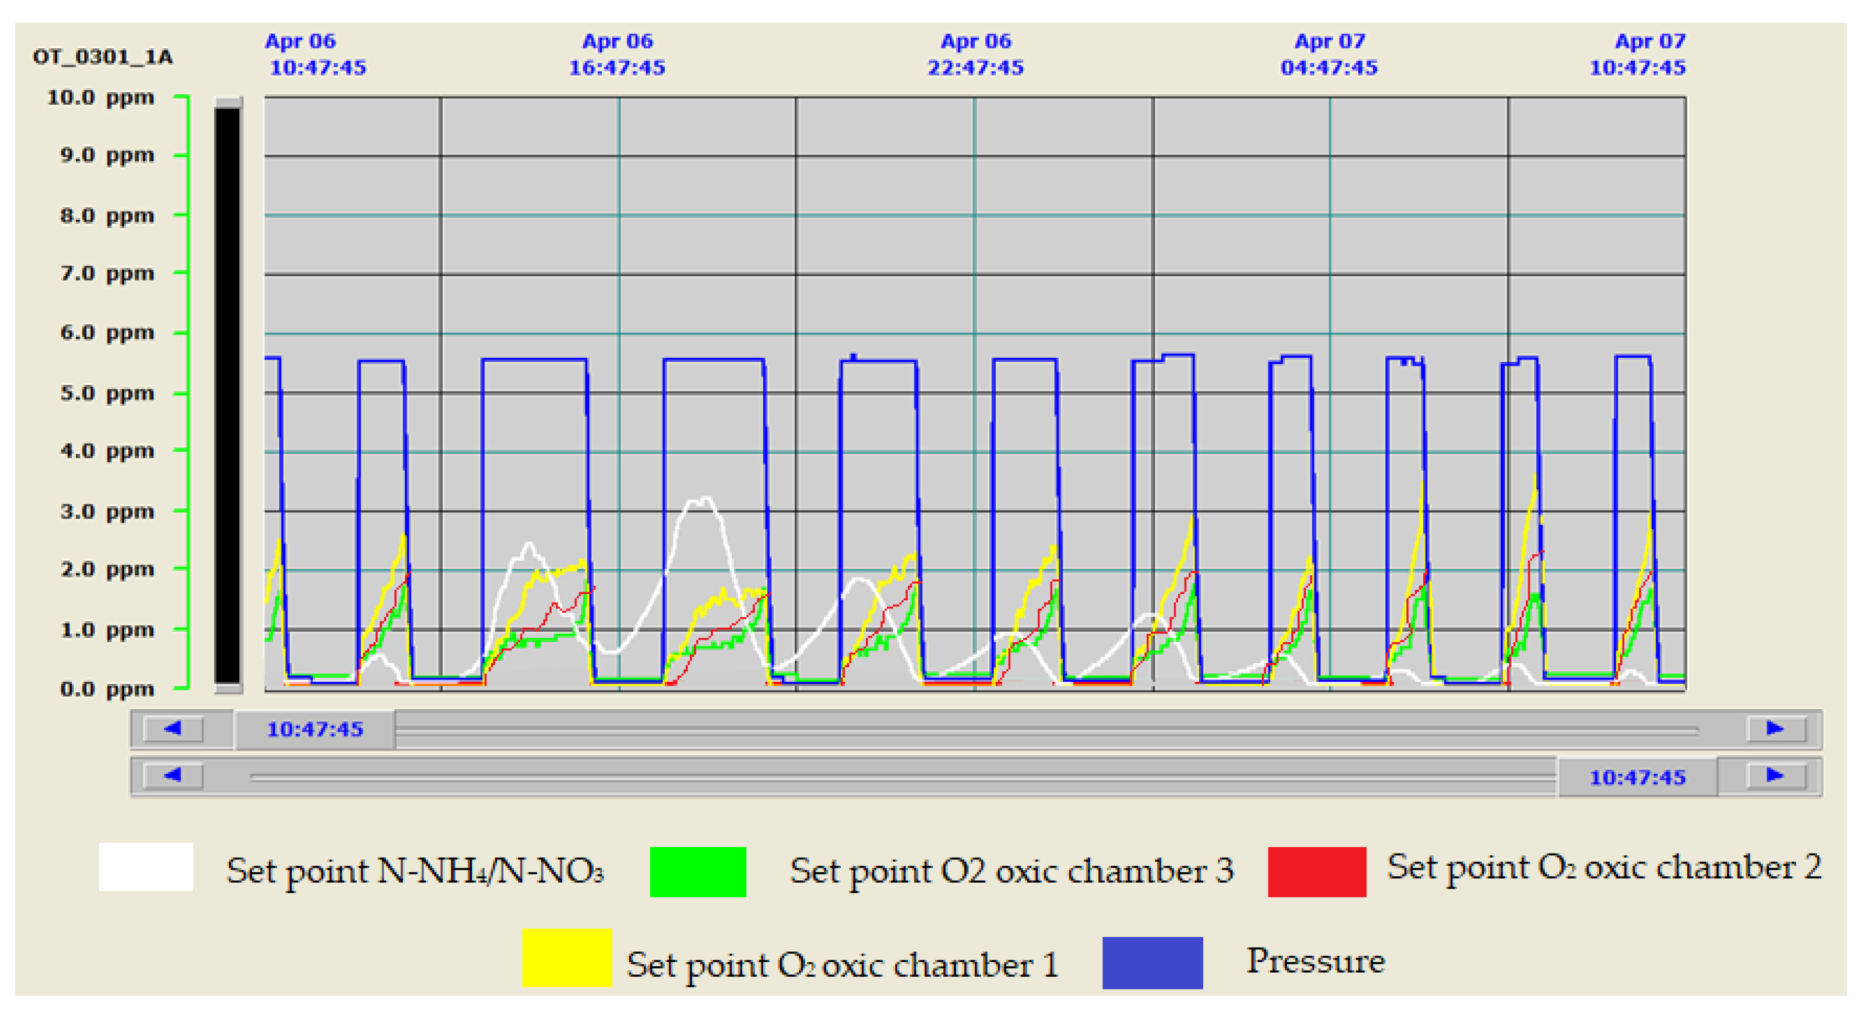Screen dimensions: 1872x1011
Task: Click the Pressure legend text
Action: [1316, 961]
